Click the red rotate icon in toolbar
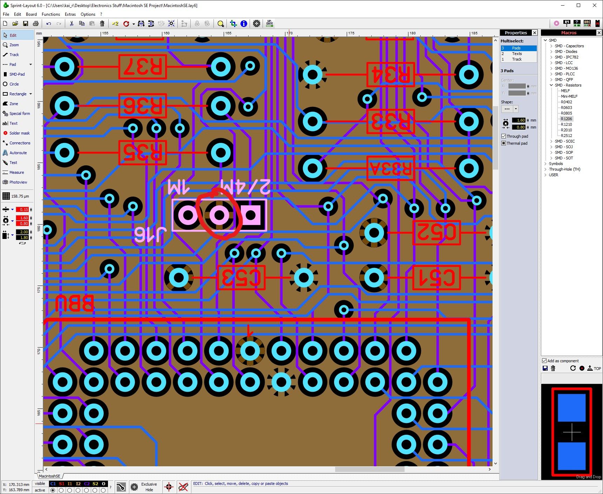The height and width of the screenshot is (494, 603). [x=126, y=23]
